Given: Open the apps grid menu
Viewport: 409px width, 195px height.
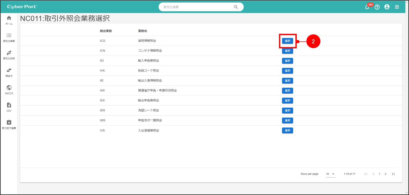Looking at the screenshot, I should point(397,7).
